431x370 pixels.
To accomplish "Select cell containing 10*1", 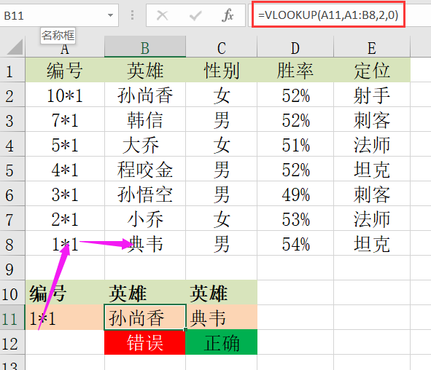I will pos(65,95).
